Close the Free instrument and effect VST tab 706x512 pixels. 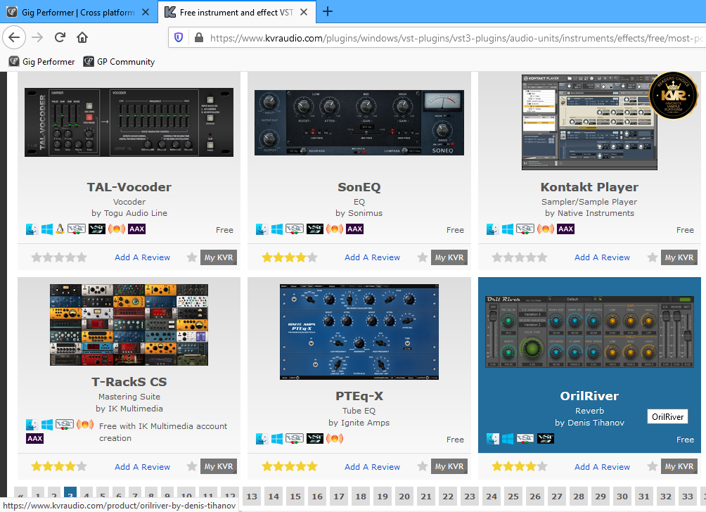pyautogui.click(x=304, y=12)
